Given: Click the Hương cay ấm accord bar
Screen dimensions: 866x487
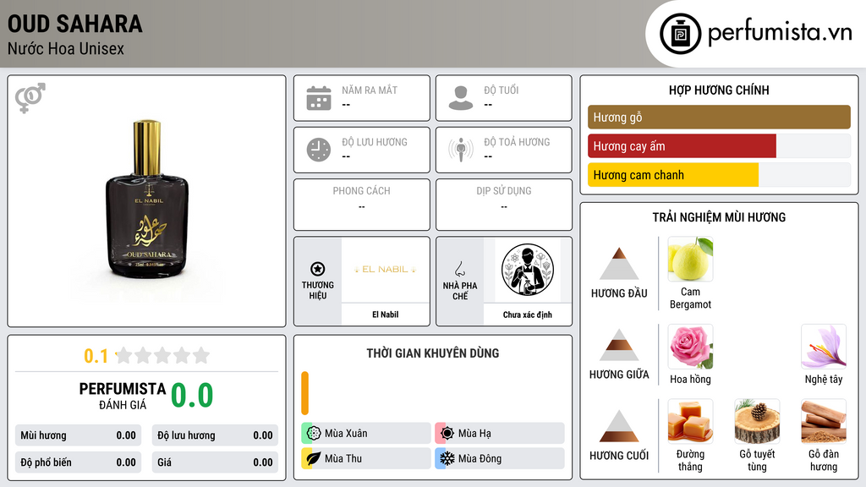Looking at the screenshot, I should (719, 145).
